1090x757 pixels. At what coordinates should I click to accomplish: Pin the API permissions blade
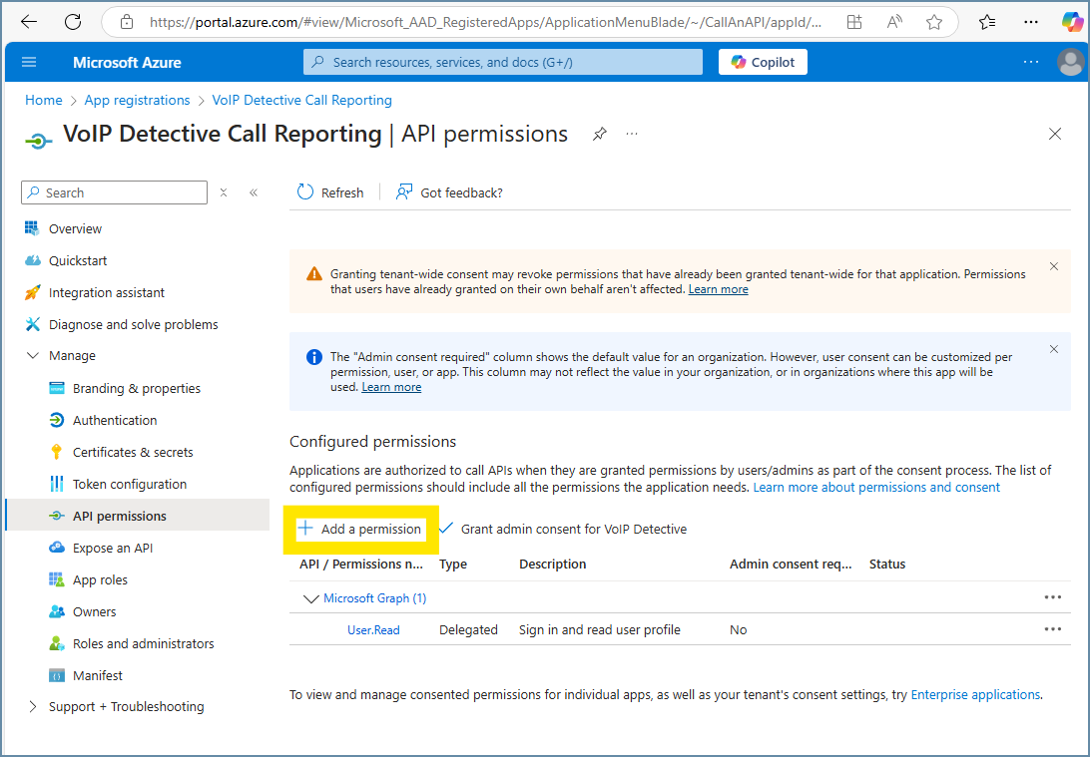599,134
